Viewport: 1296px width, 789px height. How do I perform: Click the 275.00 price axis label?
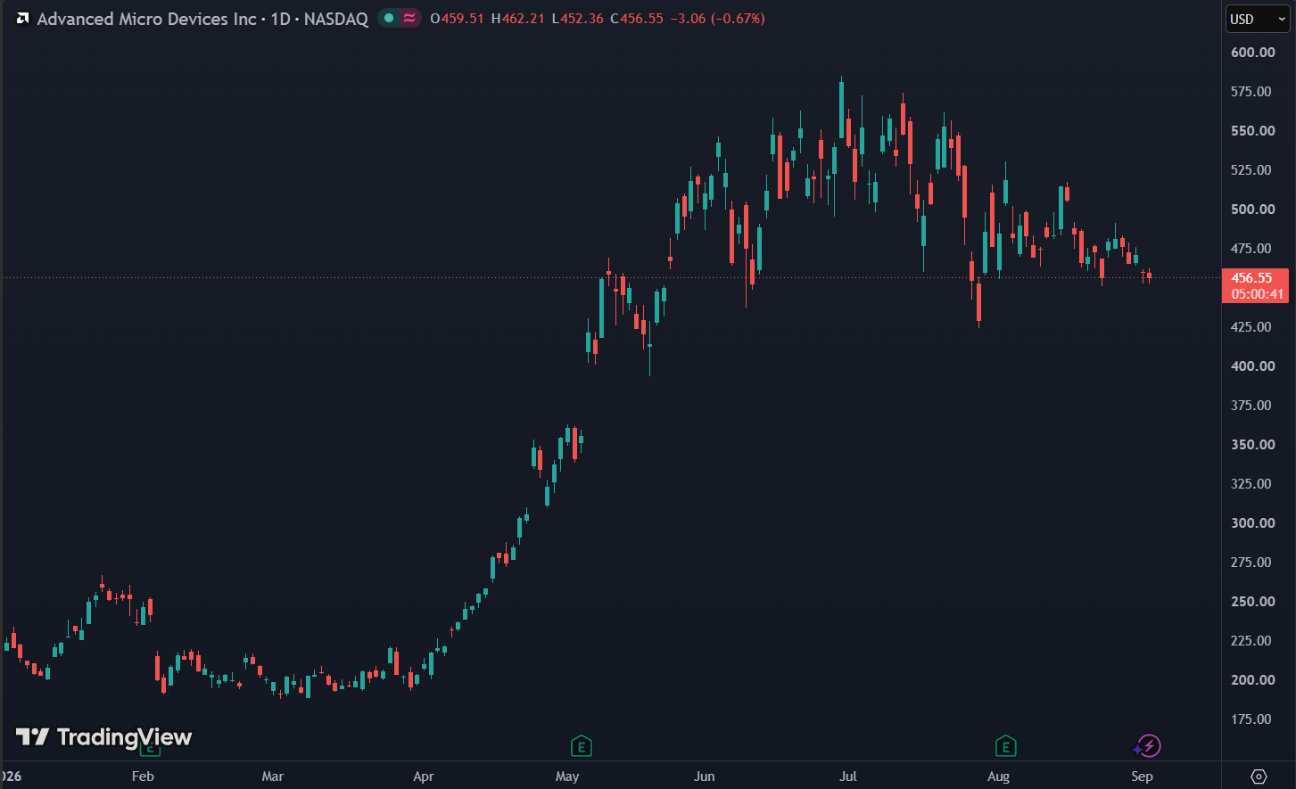tap(1253, 563)
